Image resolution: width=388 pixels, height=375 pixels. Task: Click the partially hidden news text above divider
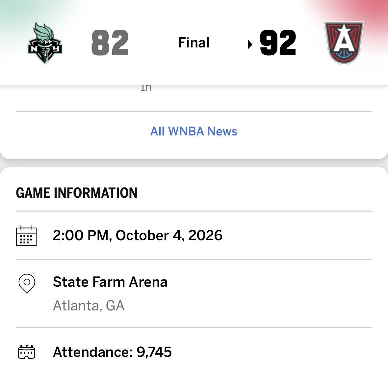coord(146,88)
